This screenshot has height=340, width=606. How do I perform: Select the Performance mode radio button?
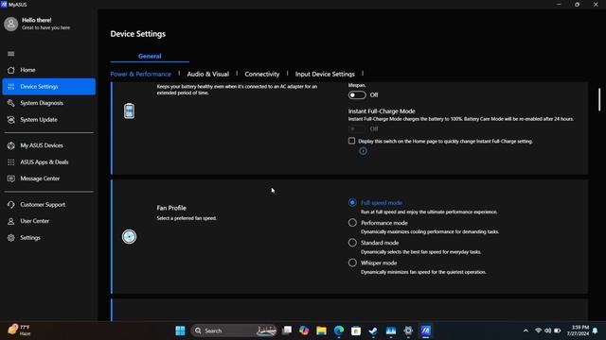352,223
